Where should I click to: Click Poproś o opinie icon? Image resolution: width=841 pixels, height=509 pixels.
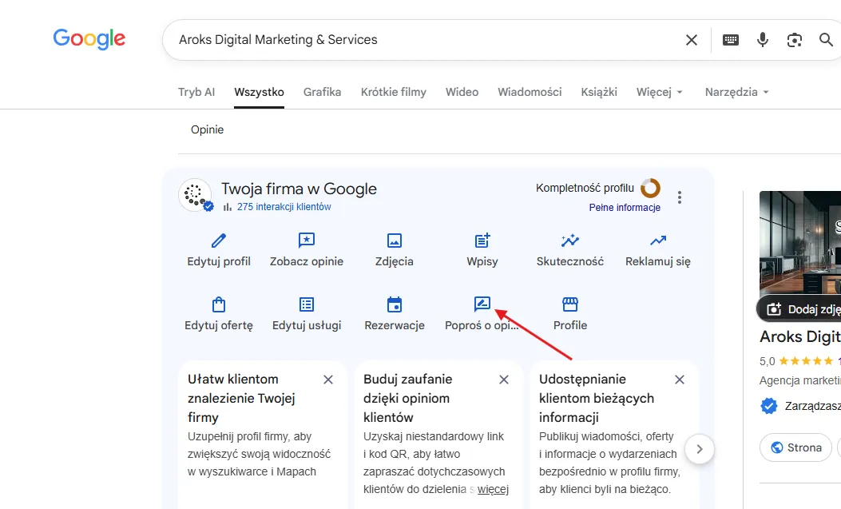coord(482,304)
